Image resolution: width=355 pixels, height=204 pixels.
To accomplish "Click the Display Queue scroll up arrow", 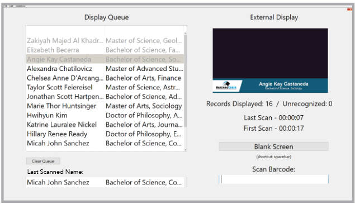I will (186, 34).
